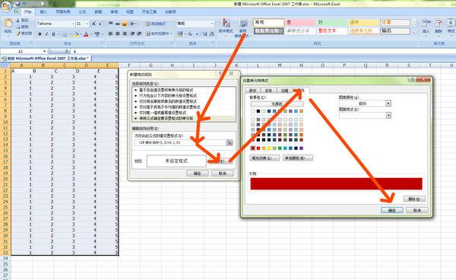This screenshot has width=456, height=280.
Task: Click the Align Text Left icon
Action: tap(110, 33)
